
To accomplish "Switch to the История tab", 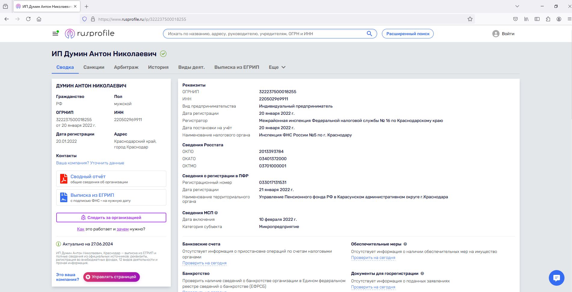I will 158,67.
